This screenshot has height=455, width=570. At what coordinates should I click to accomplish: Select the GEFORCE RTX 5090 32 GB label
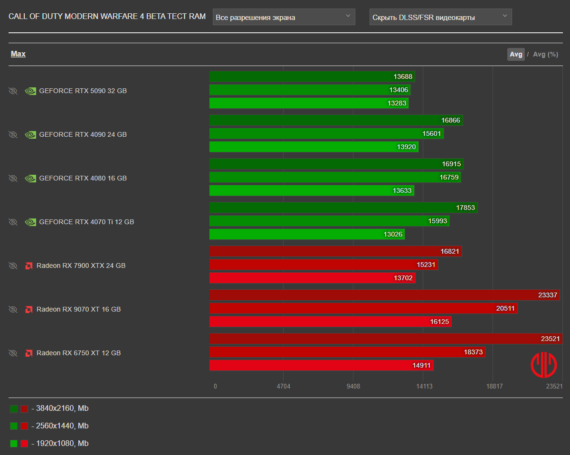[x=83, y=91]
